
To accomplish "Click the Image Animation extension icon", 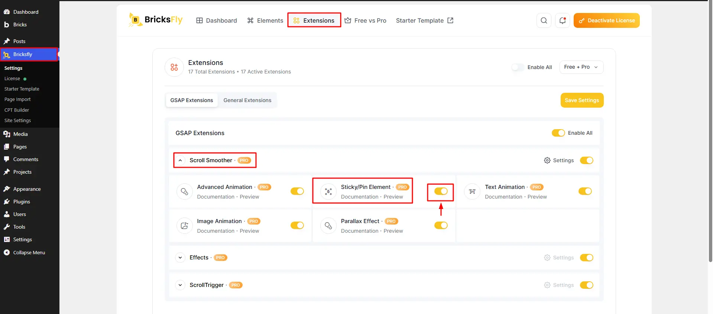I will 184,226.
